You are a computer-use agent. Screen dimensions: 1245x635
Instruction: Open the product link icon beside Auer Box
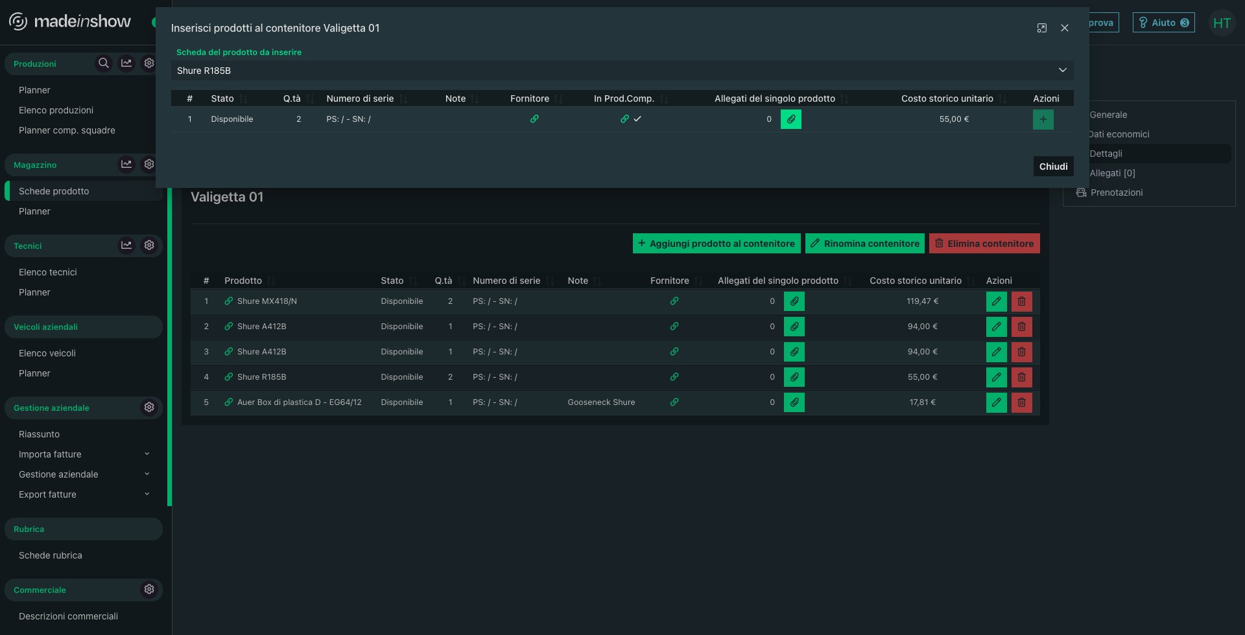[229, 402]
